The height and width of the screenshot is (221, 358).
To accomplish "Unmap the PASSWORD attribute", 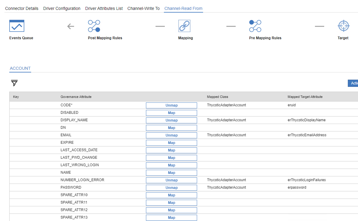I will [x=171, y=188].
